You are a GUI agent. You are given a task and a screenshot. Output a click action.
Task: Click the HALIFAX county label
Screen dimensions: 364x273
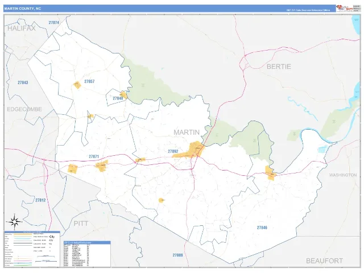pos(22,28)
